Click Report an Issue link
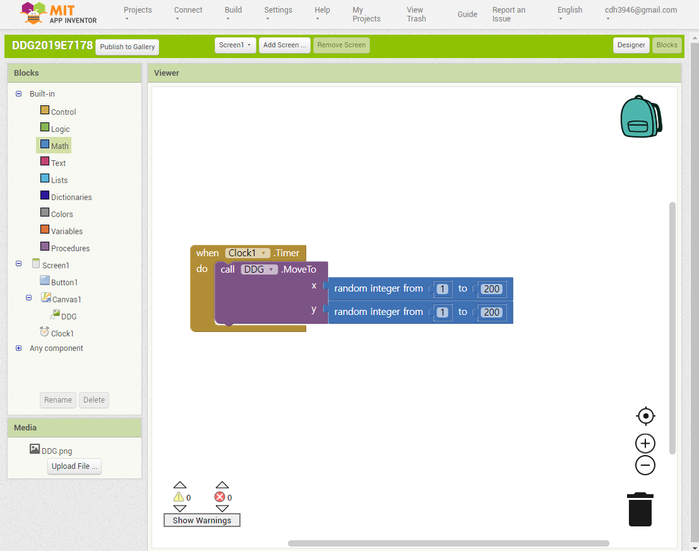The image size is (699, 551). (x=509, y=15)
